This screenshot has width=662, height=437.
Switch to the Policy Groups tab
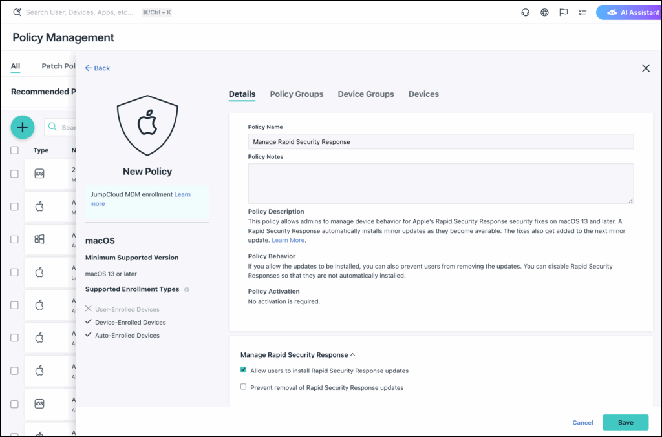click(x=296, y=94)
